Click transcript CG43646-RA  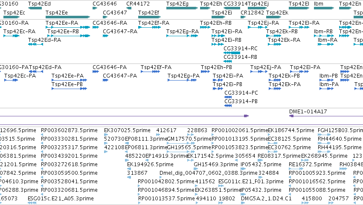pos(110,23)
